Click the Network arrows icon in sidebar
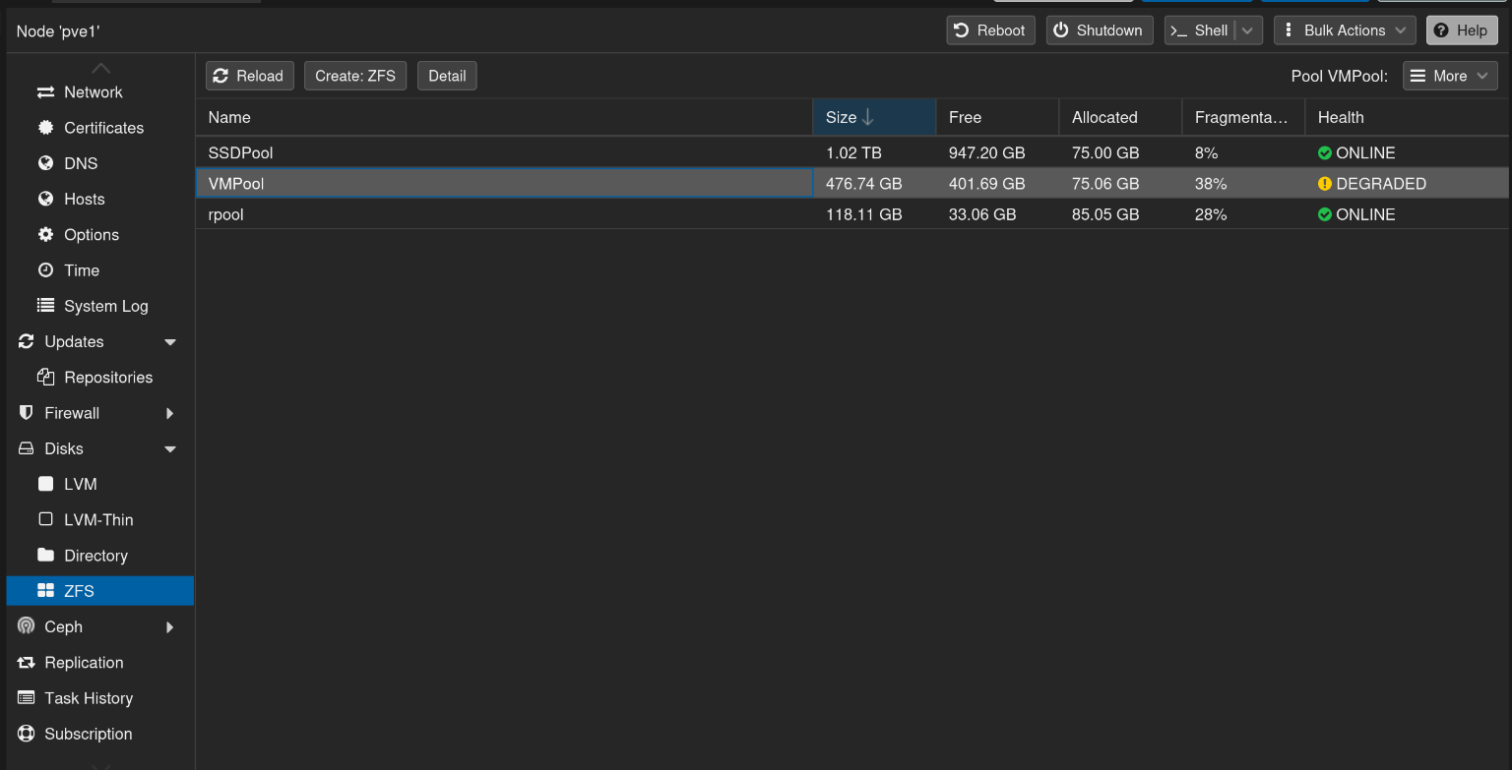Viewport: 1512px width, 770px height. point(45,92)
